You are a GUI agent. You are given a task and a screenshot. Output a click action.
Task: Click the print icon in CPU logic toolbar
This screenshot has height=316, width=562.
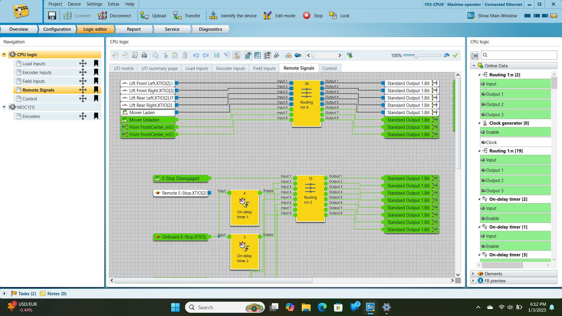point(144,55)
